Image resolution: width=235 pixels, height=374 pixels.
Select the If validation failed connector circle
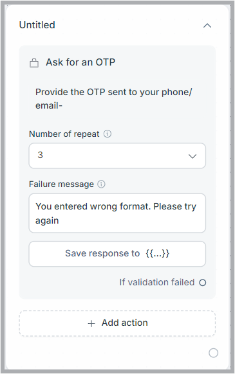tap(203, 283)
